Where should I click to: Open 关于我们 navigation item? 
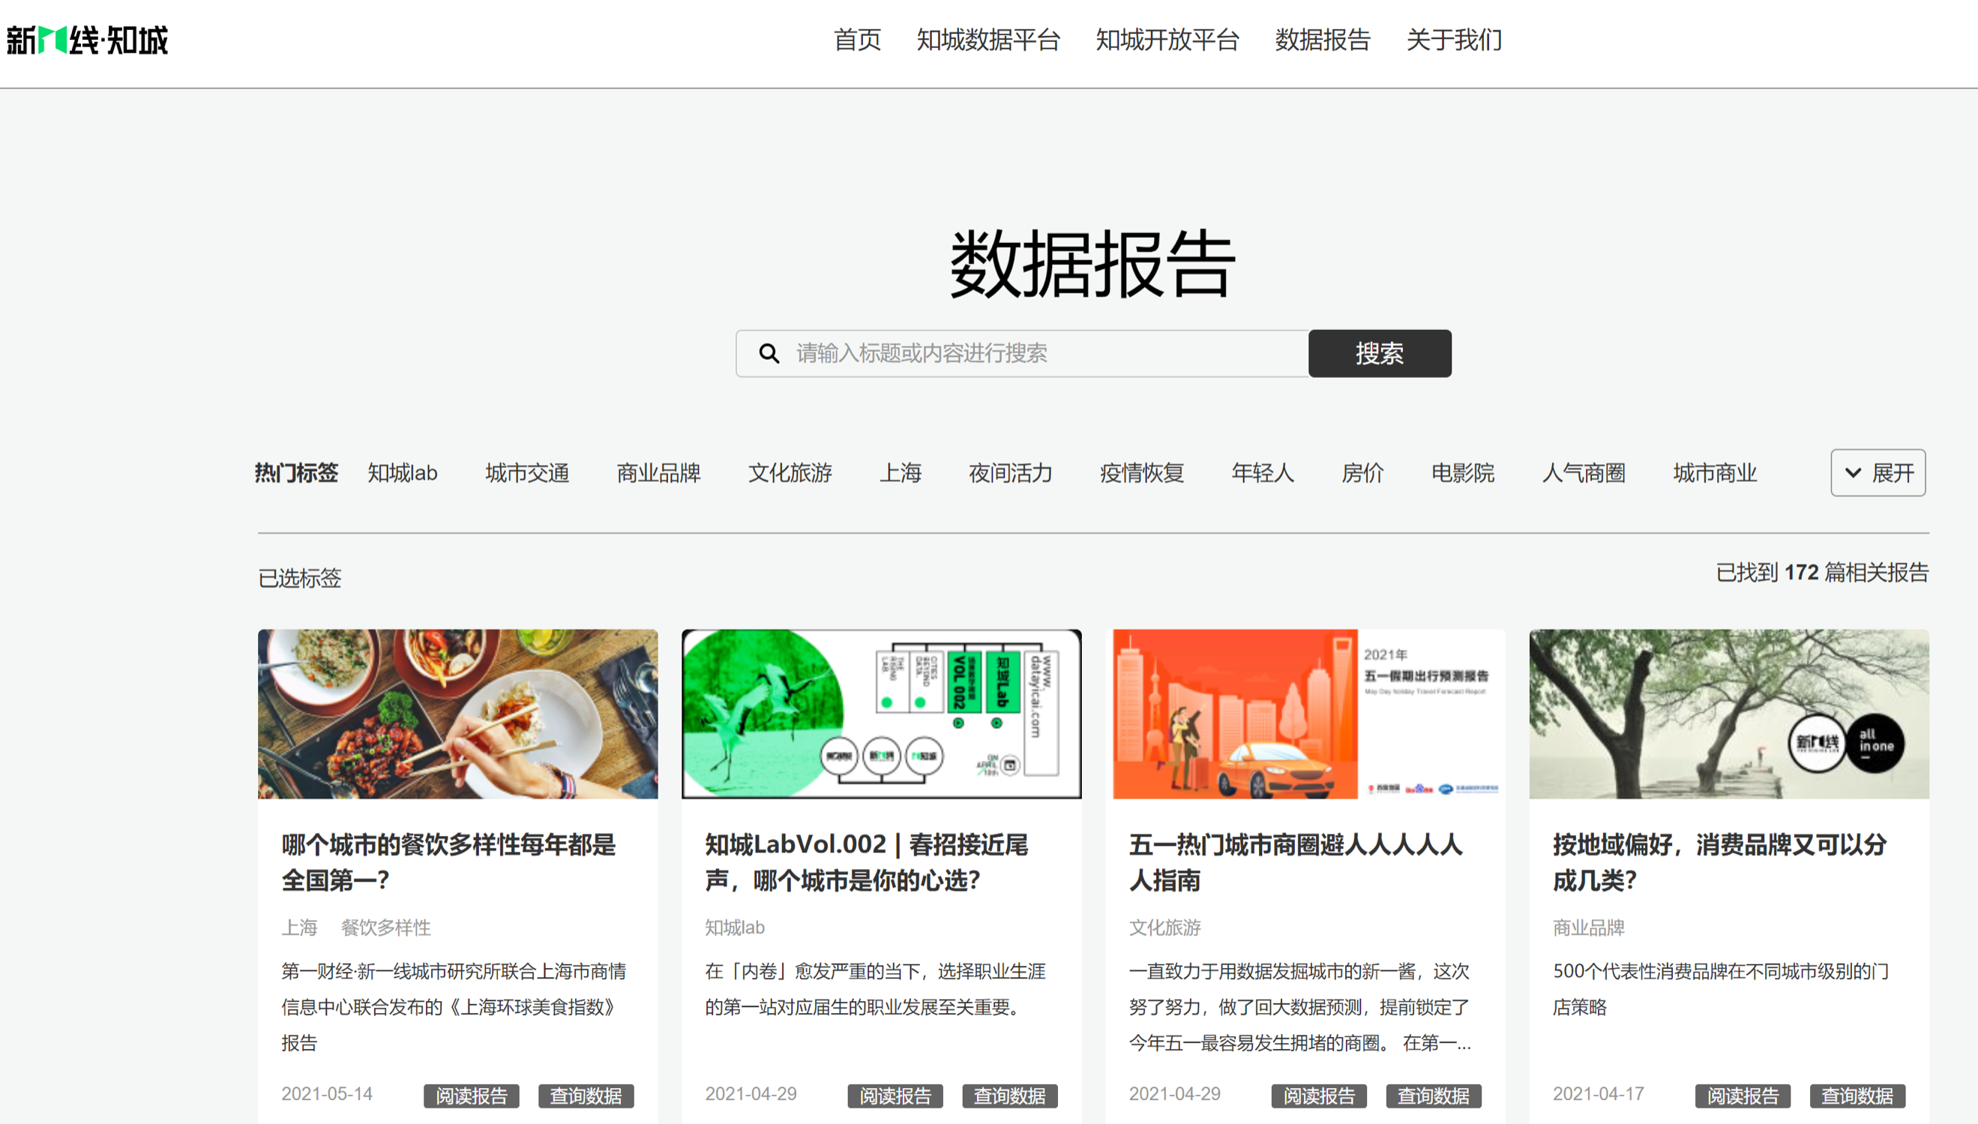(x=1453, y=40)
